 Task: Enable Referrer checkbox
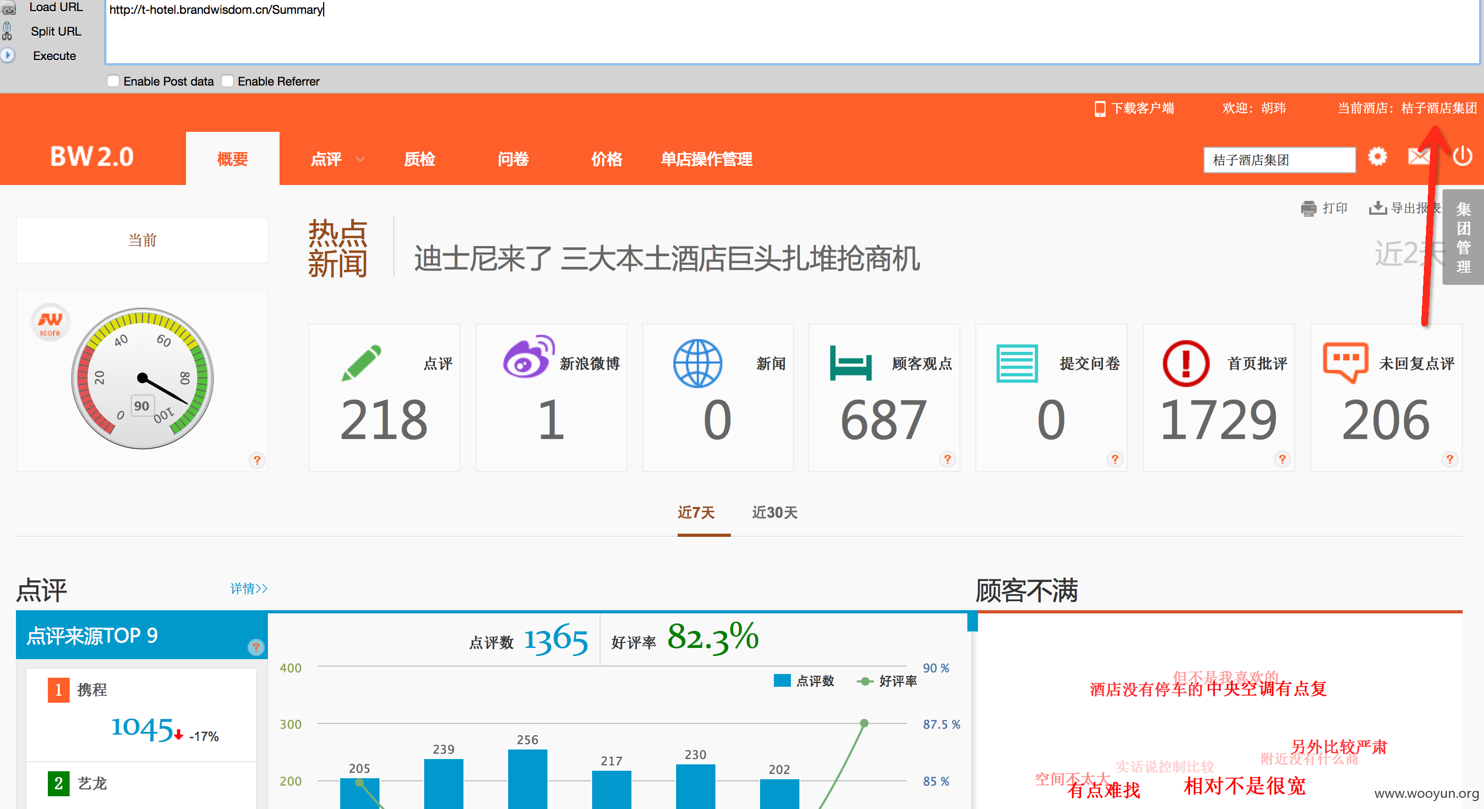[x=227, y=81]
